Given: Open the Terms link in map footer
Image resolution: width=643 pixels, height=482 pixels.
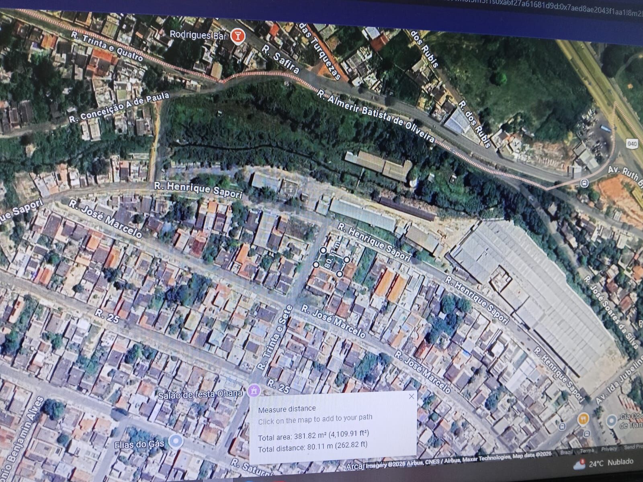Looking at the screenshot, I should point(587,450).
